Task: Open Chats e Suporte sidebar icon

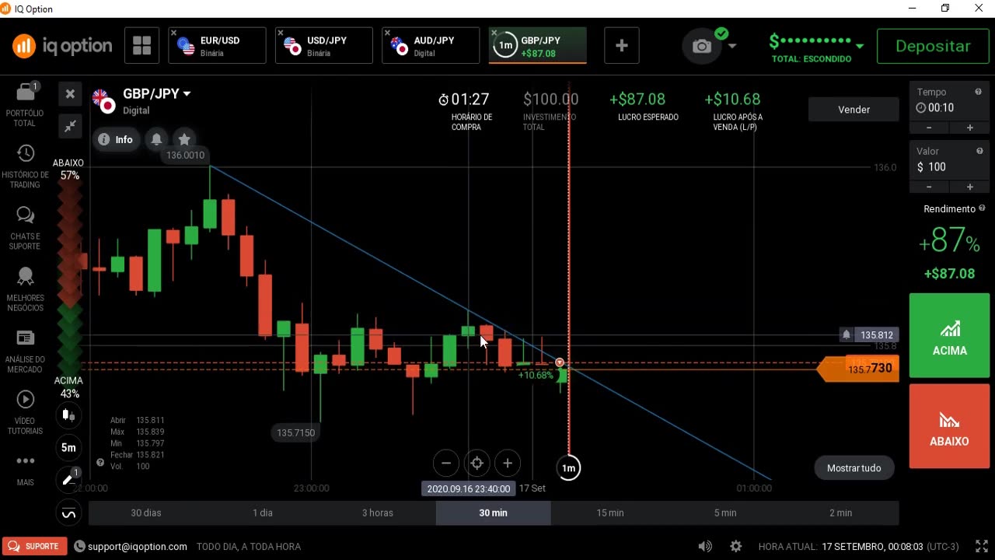Action: click(25, 215)
